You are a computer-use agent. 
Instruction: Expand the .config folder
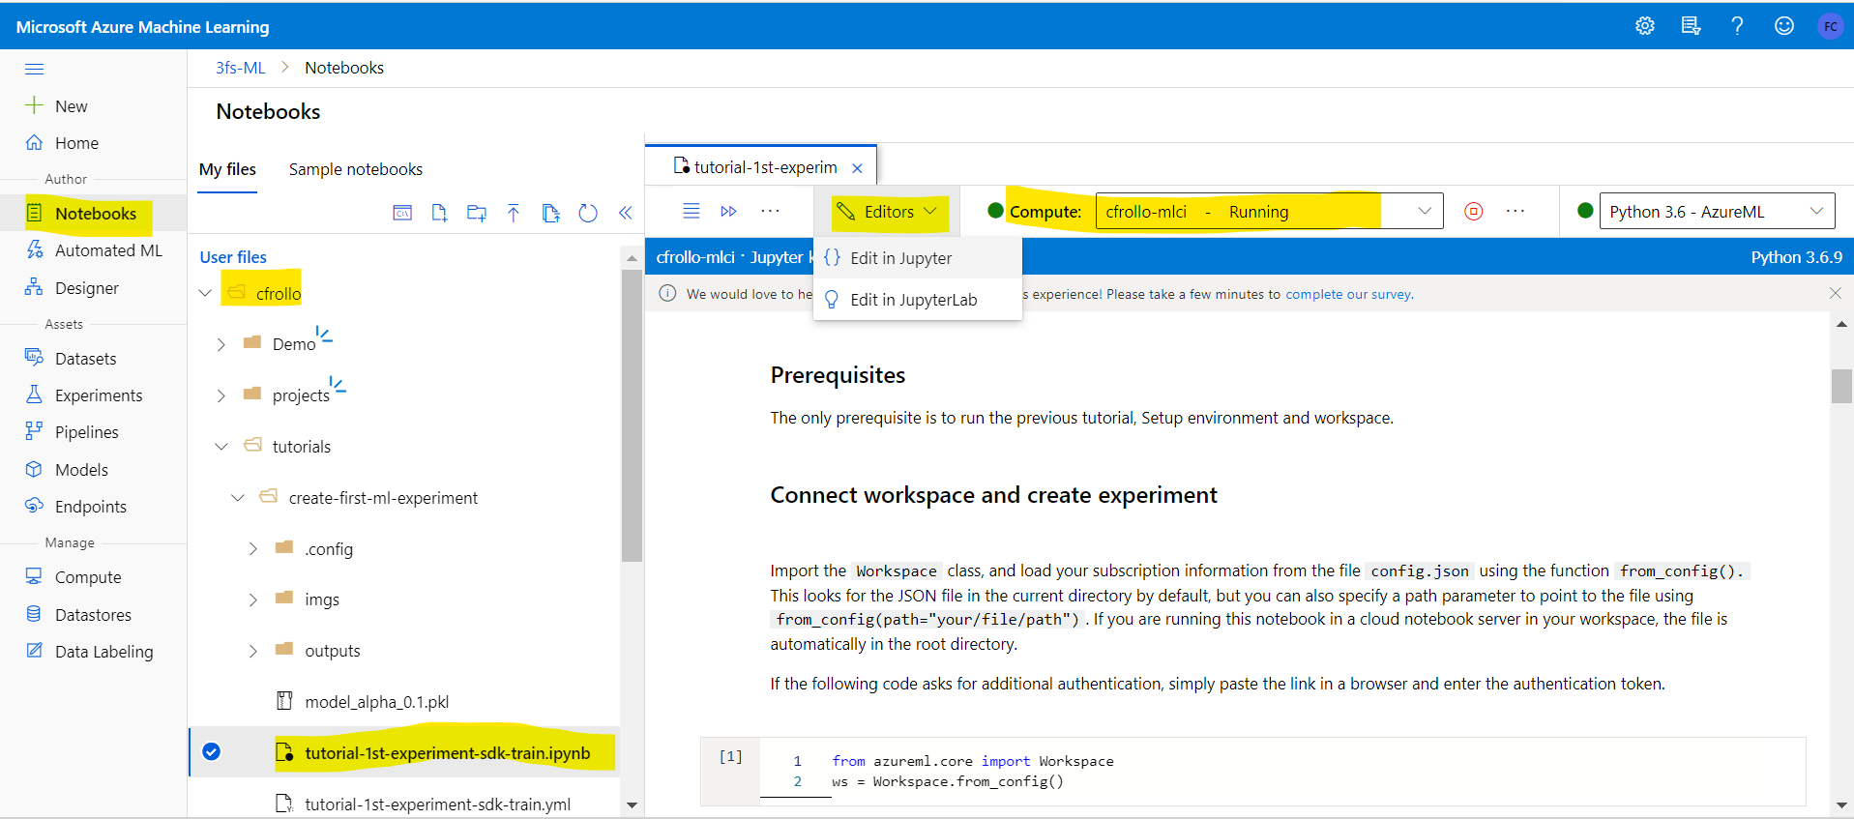(x=253, y=548)
